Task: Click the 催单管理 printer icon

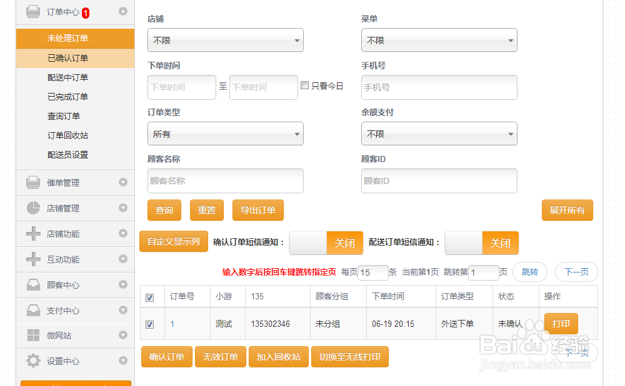Action: (x=33, y=183)
